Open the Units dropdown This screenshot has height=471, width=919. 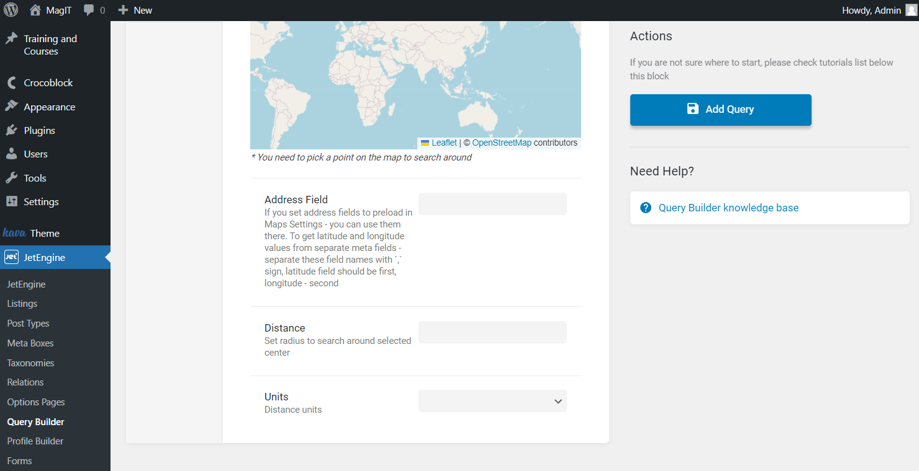(x=492, y=401)
